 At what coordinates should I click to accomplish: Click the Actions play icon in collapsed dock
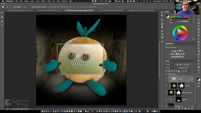[x=162, y=16]
